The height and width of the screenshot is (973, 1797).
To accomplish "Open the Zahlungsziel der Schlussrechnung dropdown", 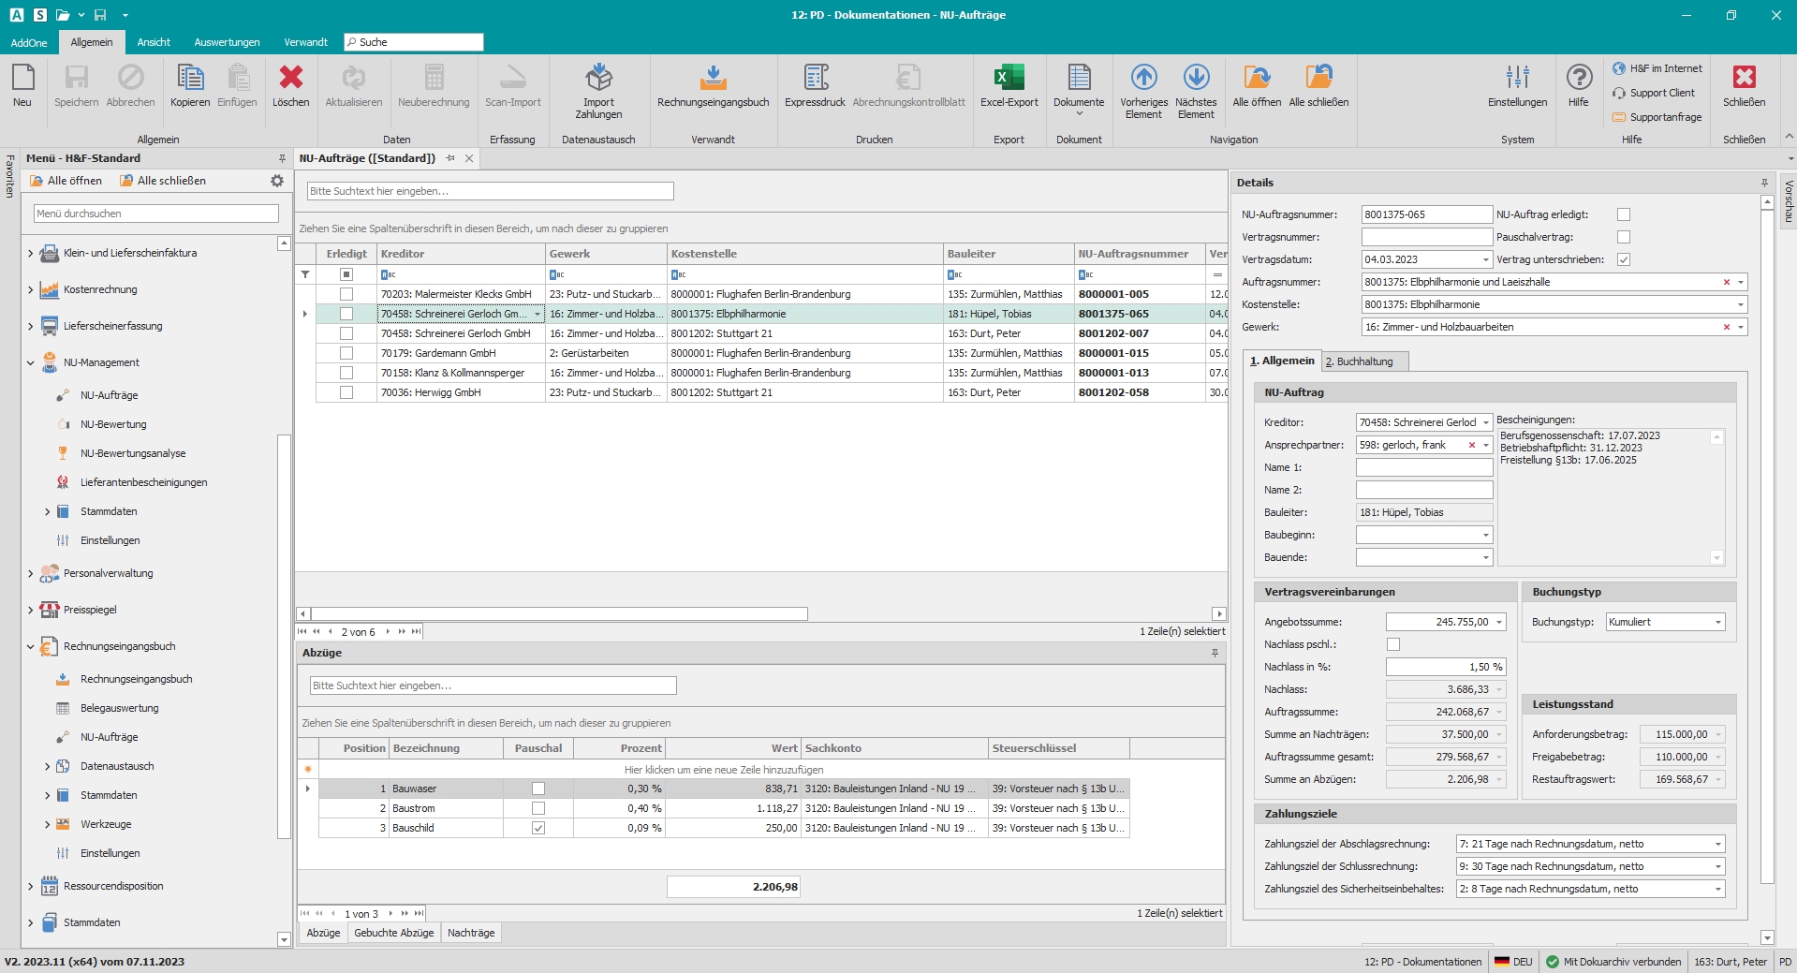I will pos(1718,866).
